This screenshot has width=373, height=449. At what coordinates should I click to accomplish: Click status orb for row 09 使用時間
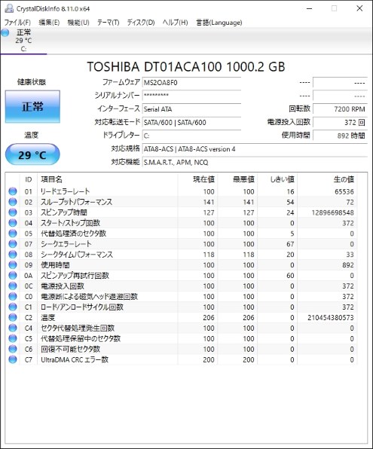click(x=13, y=265)
